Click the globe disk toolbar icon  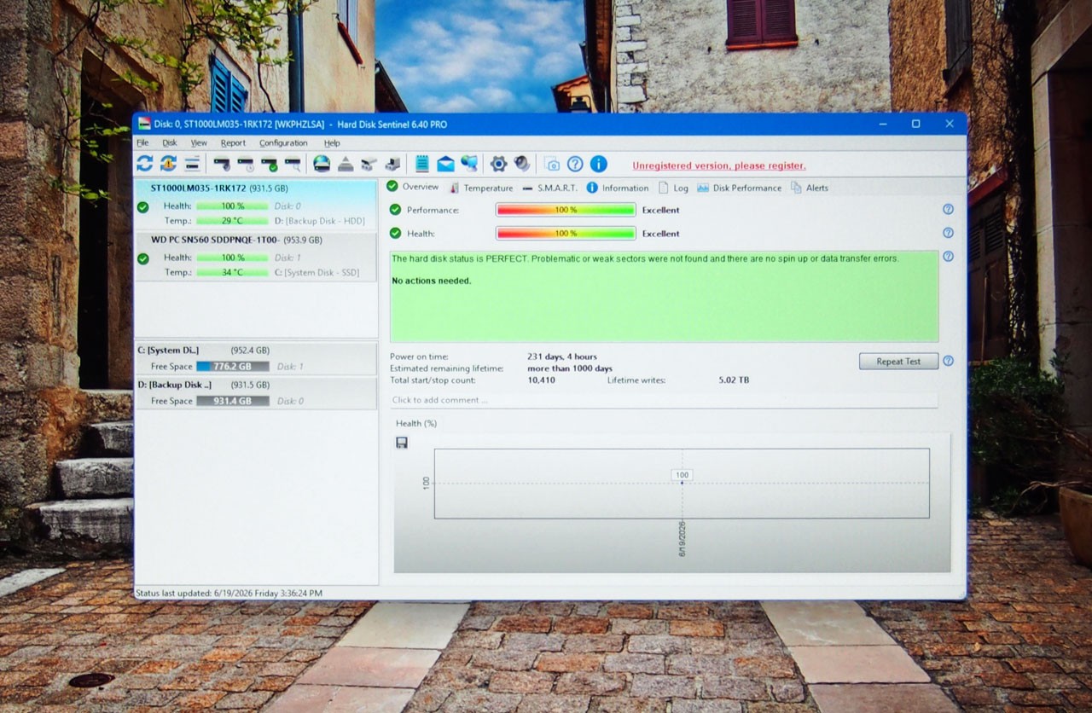322,164
